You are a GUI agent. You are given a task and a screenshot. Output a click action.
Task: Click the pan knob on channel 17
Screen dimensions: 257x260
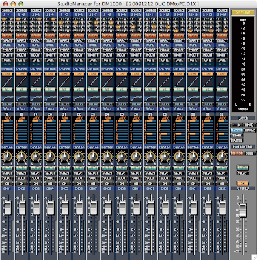[7, 157]
